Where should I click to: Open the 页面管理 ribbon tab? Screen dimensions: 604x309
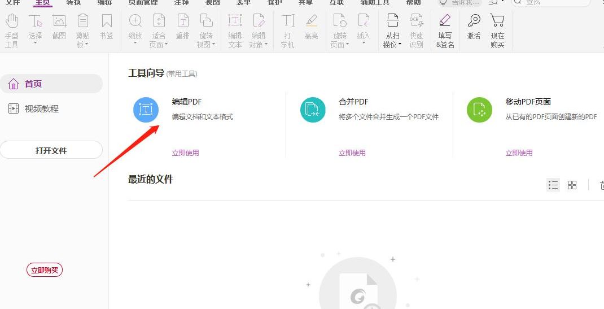(x=143, y=3)
